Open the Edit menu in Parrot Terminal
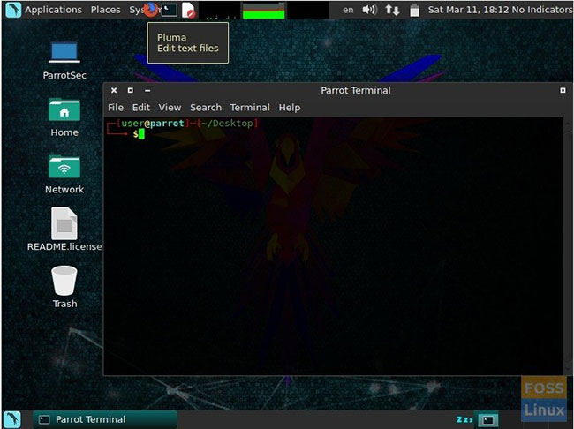Screen dimensions: 574x429 (x=141, y=108)
